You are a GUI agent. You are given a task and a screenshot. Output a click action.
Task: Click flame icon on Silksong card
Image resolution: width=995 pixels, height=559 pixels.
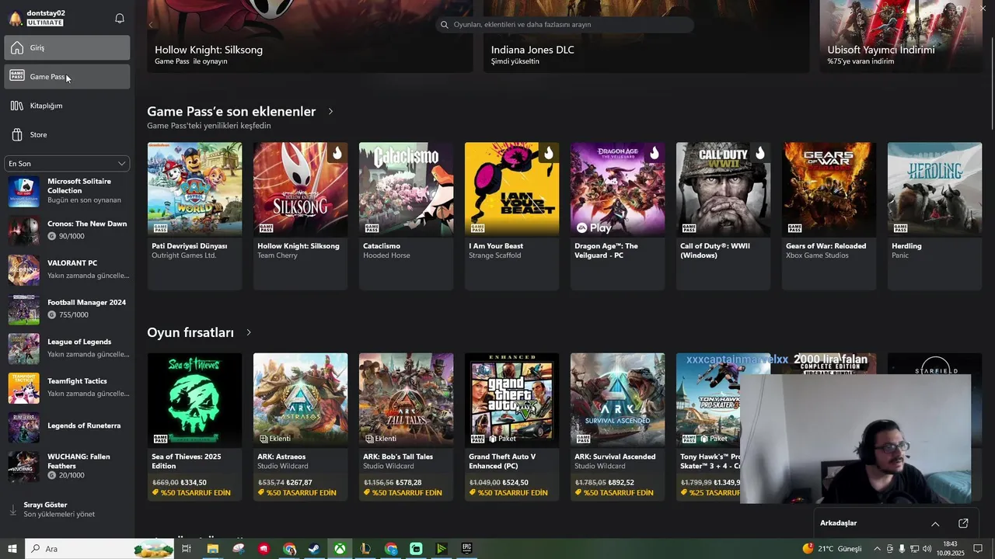[x=337, y=153]
